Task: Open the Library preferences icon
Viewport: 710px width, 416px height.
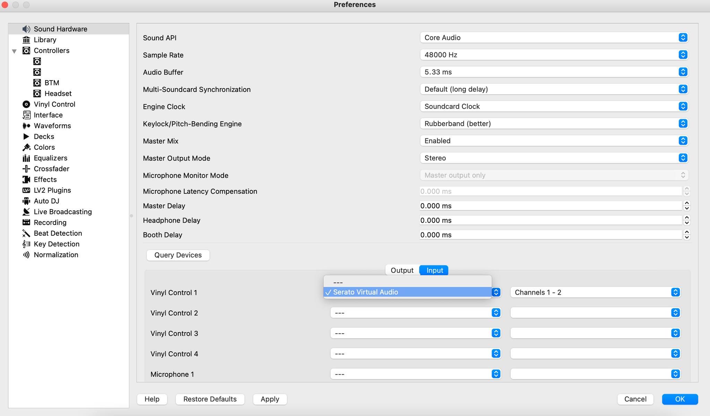Action: click(26, 40)
